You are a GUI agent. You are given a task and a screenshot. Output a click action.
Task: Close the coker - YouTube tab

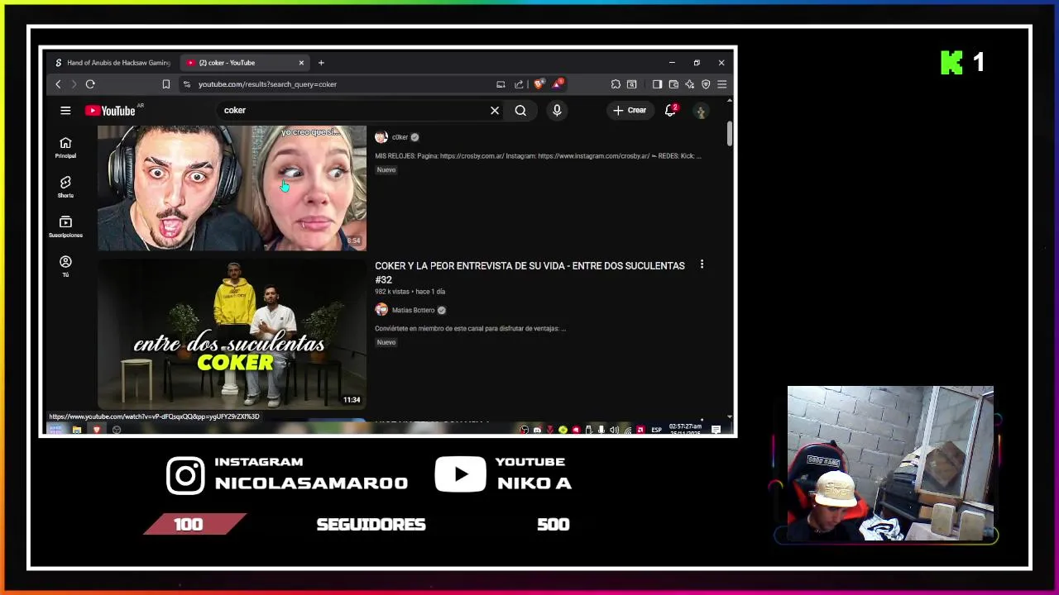pos(301,63)
